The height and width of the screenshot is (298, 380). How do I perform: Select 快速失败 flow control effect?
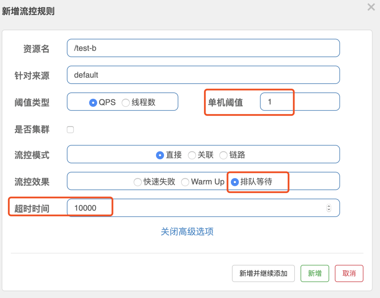coord(138,182)
